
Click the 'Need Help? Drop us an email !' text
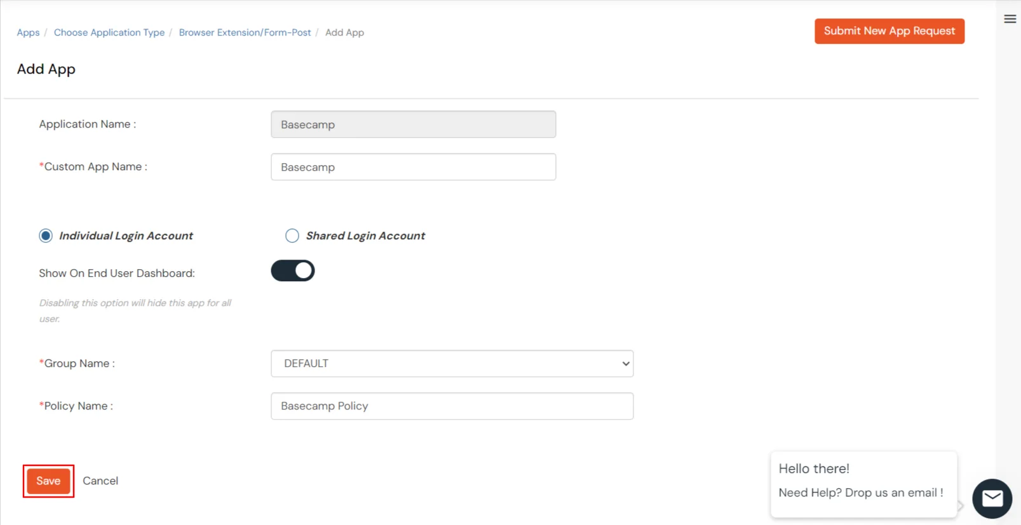pyautogui.click(x=861, y=493)
